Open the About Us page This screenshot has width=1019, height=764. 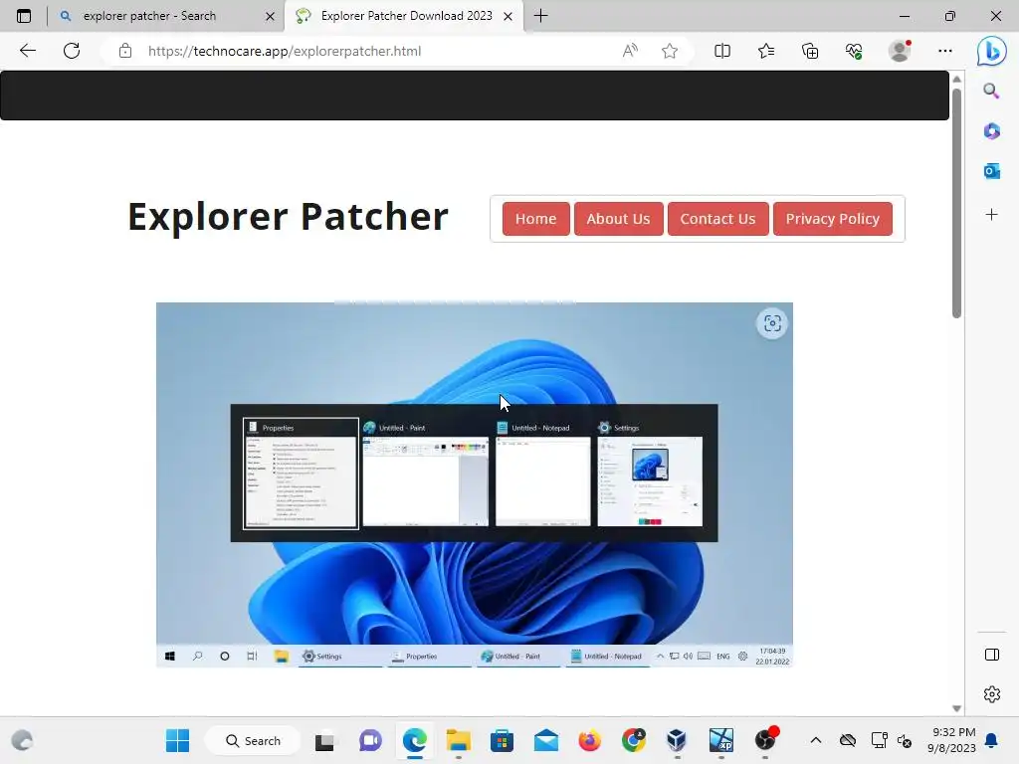(618, 218)
